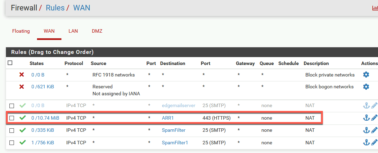Open the bar chart icon in header

(375, 8)
